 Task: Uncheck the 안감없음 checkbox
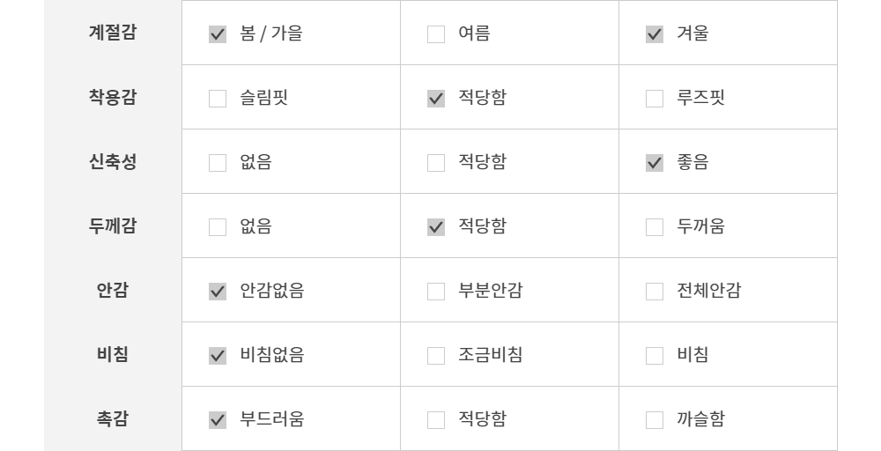point(218,292)
